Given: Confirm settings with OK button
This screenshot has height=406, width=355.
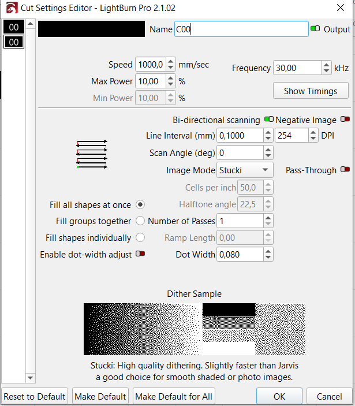Looking at the screenshot, I should pyautogui.click(x=279, y=396).
